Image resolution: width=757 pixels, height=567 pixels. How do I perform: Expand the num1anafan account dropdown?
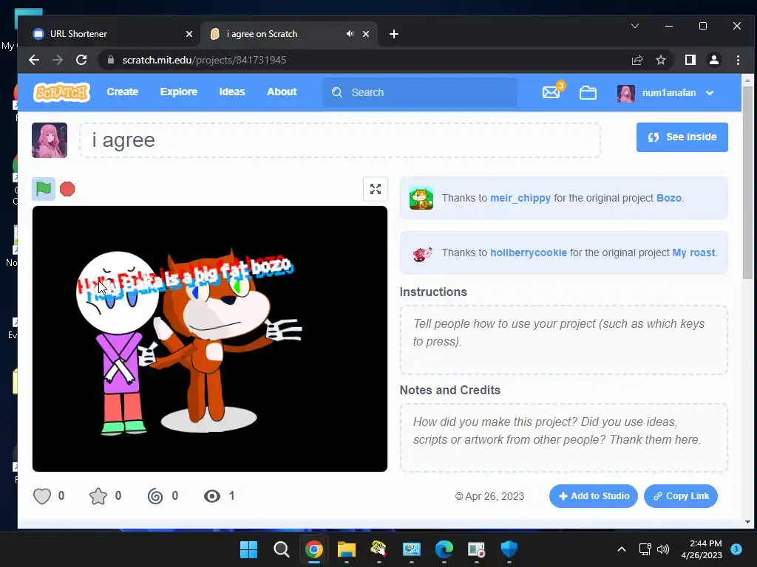[710, 93]
